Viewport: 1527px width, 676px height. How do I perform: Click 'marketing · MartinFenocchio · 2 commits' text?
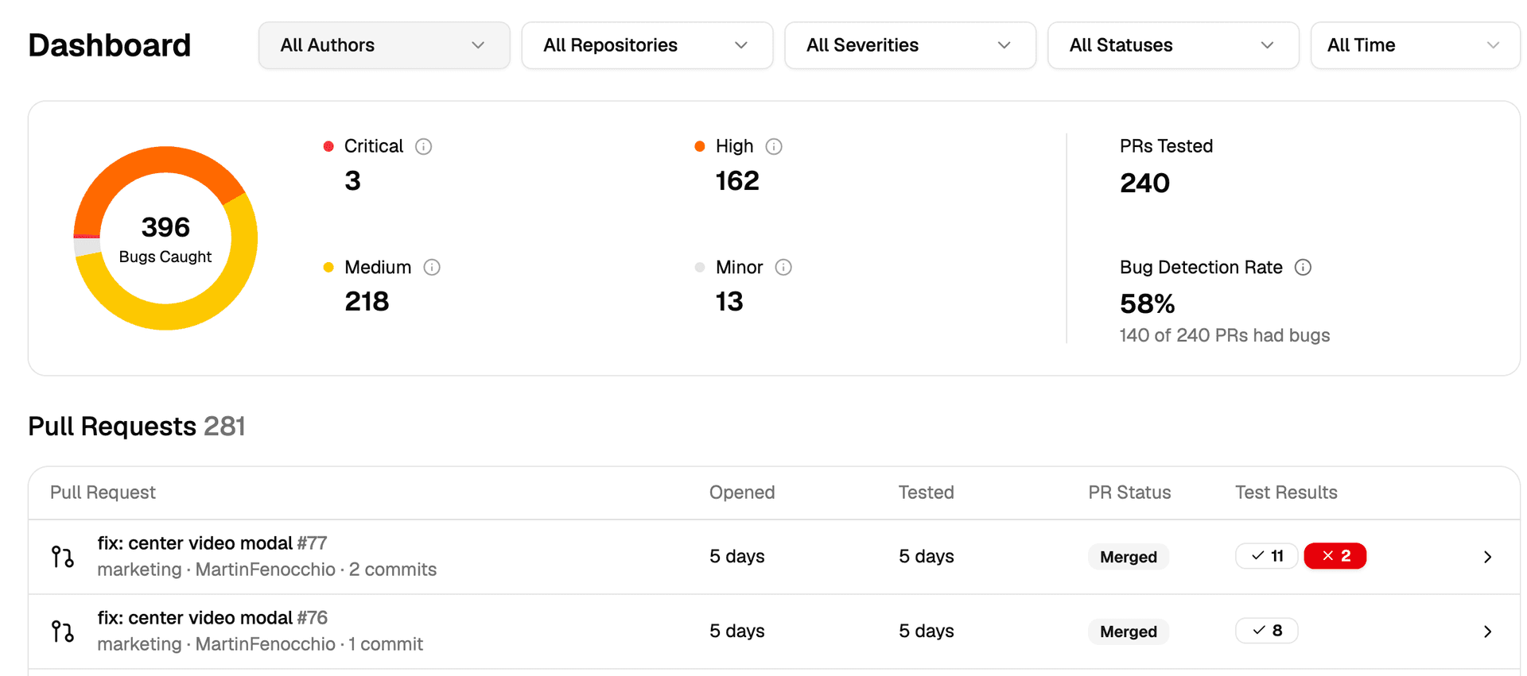tap(267, 570)
